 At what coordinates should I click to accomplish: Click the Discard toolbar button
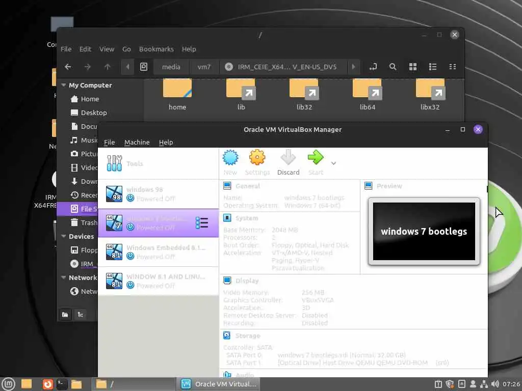289,162
